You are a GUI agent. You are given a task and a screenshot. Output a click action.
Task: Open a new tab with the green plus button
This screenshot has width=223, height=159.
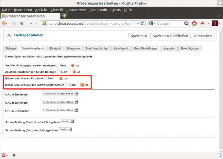coord(64,16)
